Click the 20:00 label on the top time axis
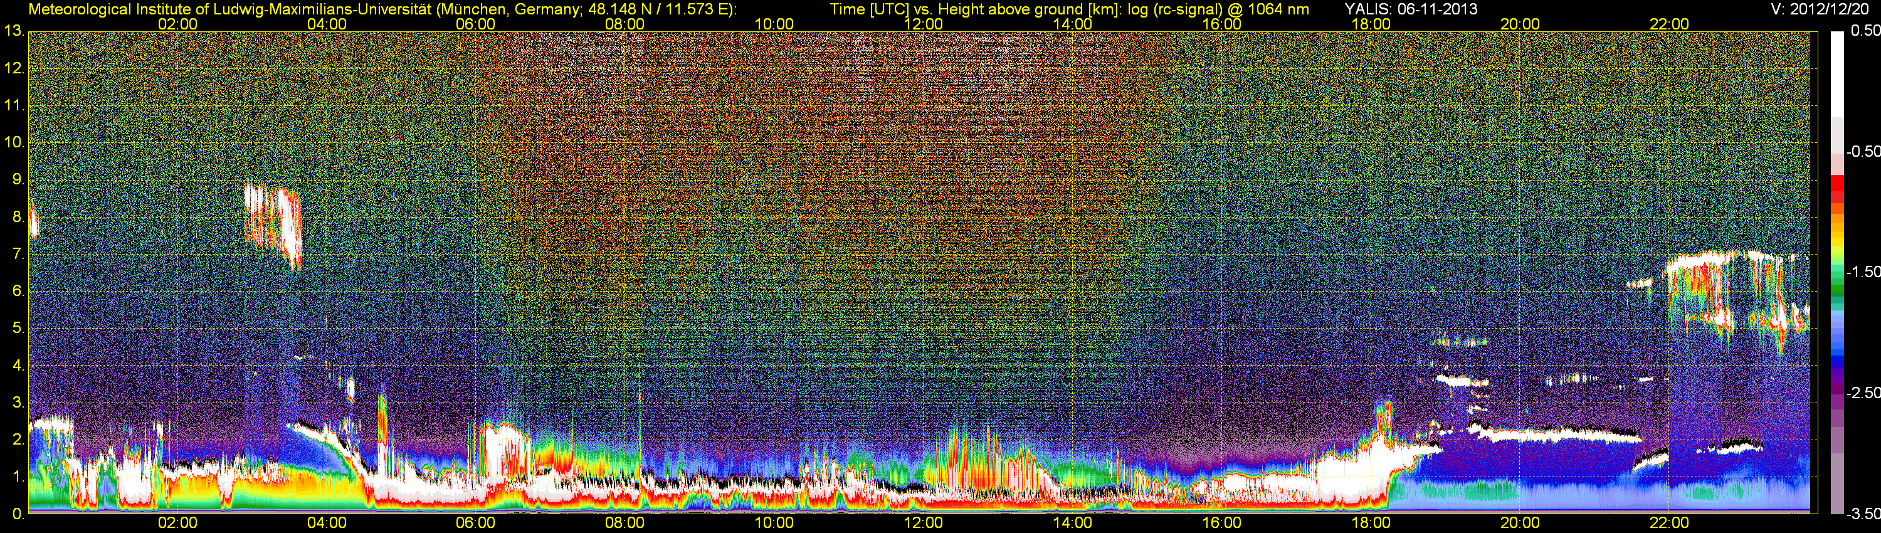The image size is (1881, 533). coord(1520,24)
